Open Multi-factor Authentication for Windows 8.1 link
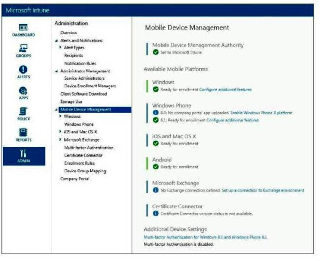Image resolution: width=320 pixels, height=261 pixels. click(205, 237)
